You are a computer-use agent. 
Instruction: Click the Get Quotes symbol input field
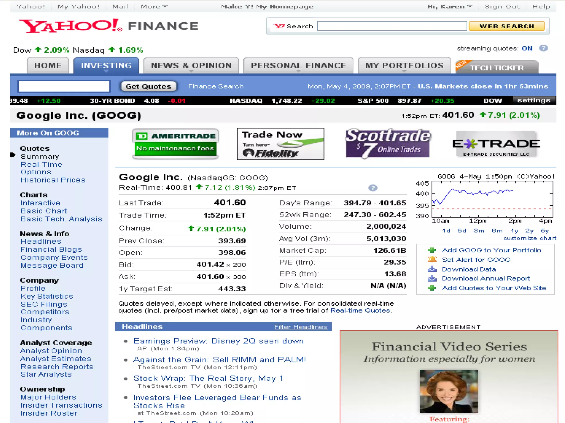pos(64,86)
